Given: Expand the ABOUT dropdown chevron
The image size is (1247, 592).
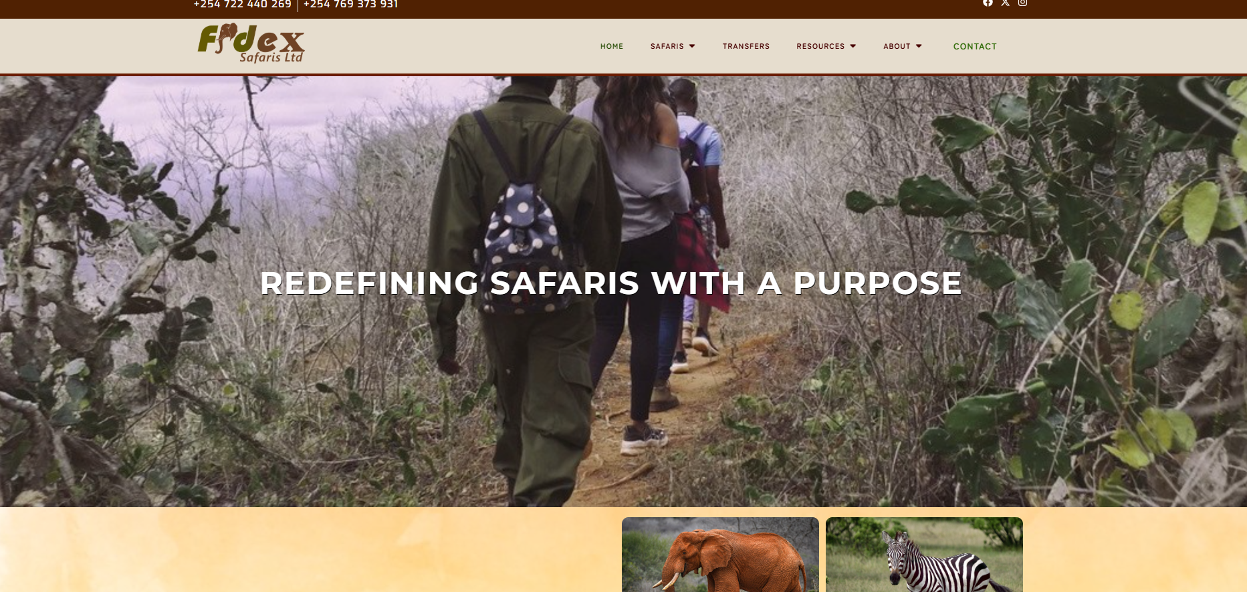Looking at the screenshot, I should (x=919, y=46).
